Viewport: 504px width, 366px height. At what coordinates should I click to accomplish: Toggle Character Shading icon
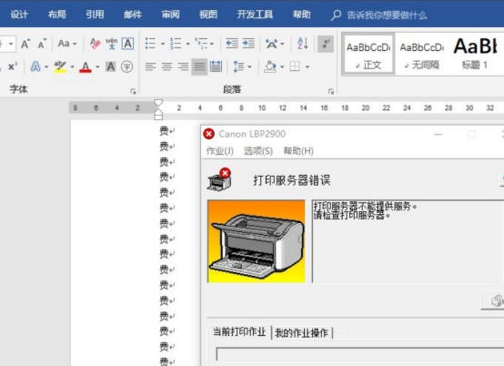[111, 66]
